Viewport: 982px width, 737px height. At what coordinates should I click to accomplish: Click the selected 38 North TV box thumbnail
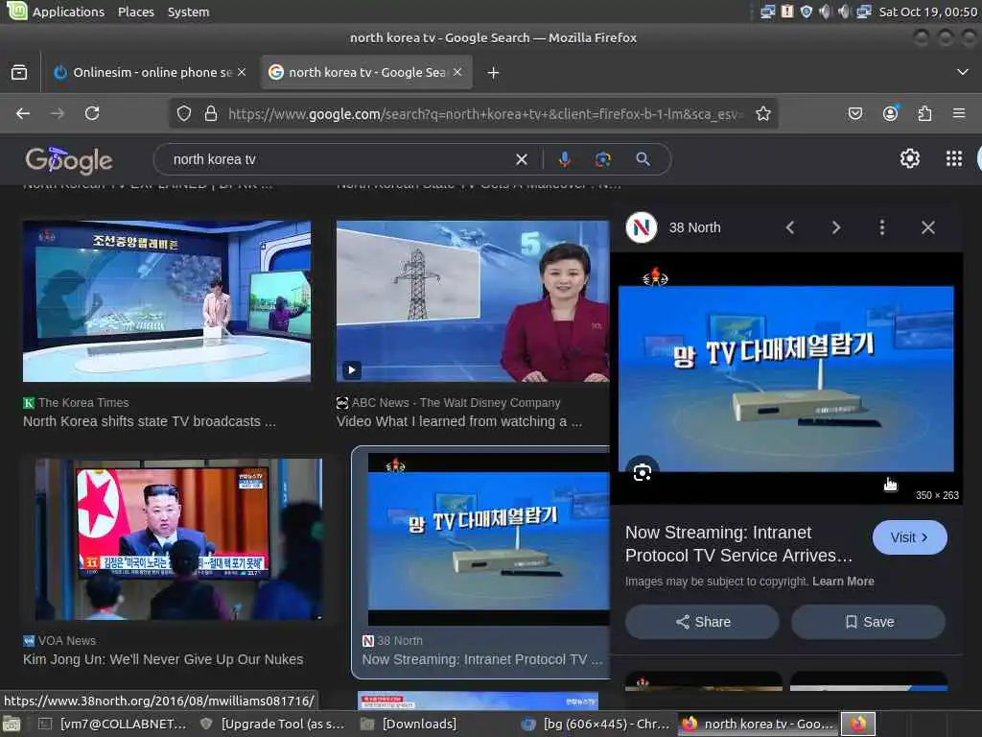[x=488, y=539]
